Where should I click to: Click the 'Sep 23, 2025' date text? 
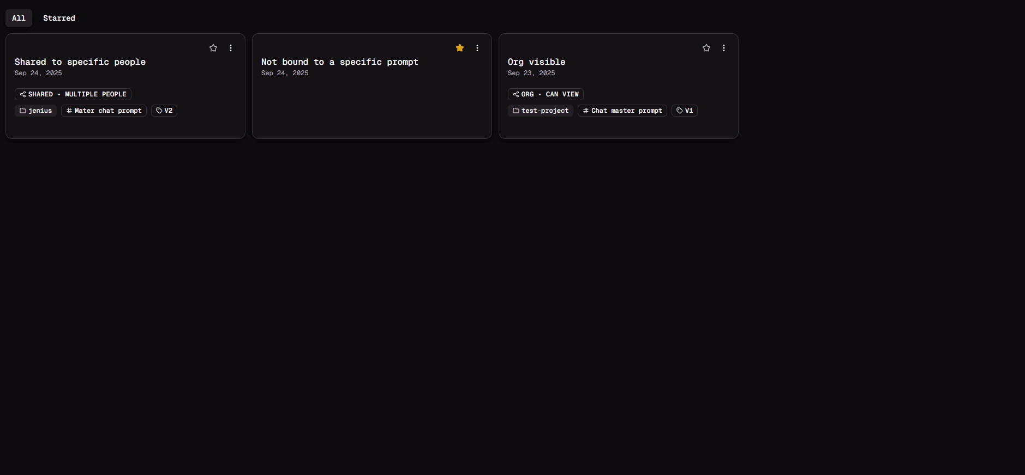coord(531,73)
